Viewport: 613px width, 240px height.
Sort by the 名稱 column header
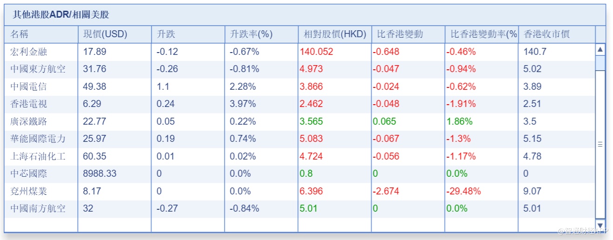click(x=22, y=34)
